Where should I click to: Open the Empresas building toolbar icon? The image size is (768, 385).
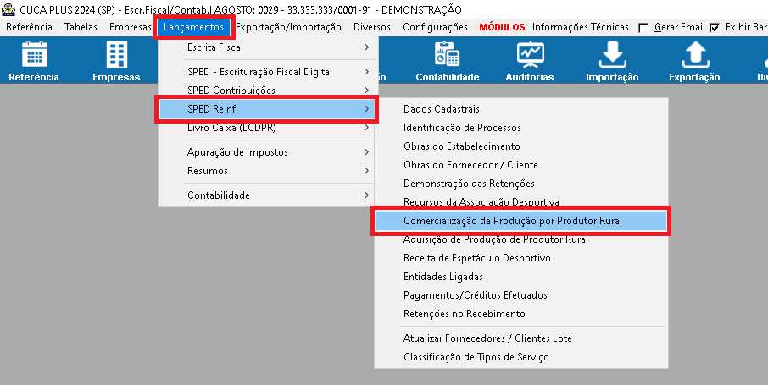pyautogui.click(x=117, y=61)
